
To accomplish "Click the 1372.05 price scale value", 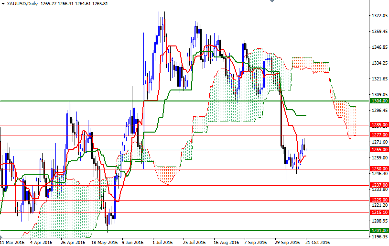I will tap(379, 16).
